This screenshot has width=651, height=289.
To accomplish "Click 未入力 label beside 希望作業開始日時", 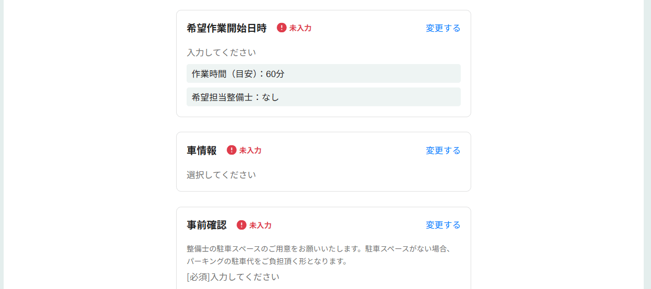I will 300,28.
